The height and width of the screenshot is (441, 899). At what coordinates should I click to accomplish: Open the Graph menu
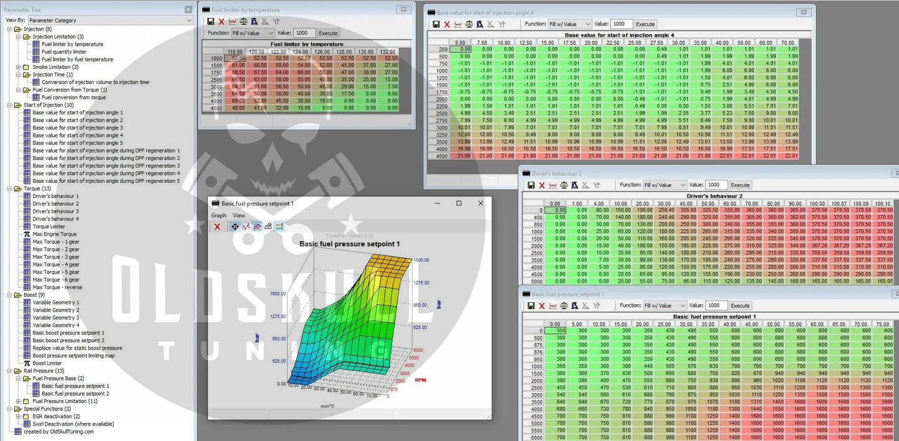[x=218, y=215]
